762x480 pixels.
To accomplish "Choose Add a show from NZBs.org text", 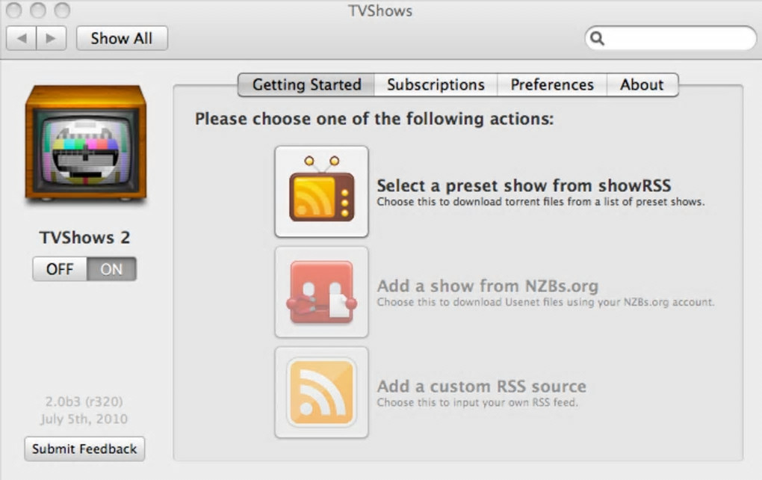I will [x=487, y=286].
